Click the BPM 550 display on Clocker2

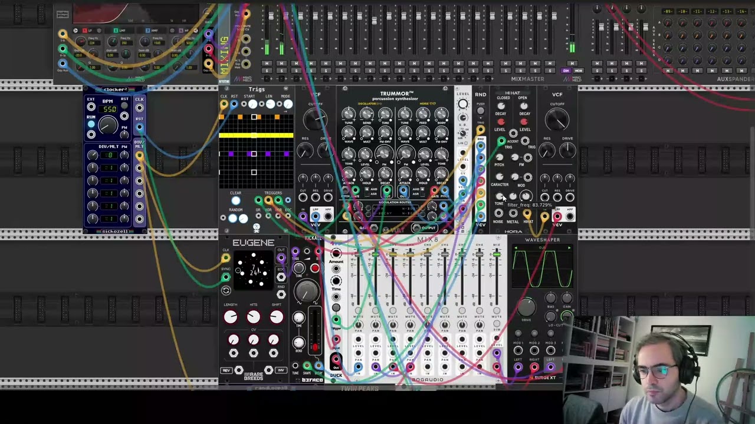click(109, 109)
